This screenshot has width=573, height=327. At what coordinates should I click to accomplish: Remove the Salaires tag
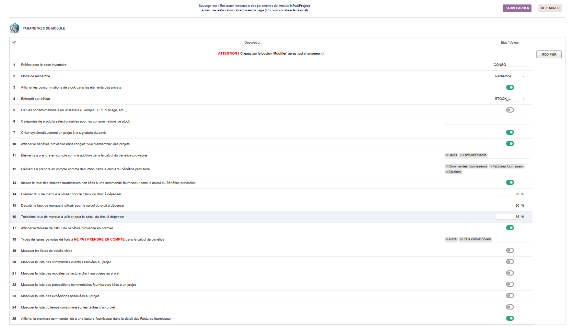[x=447, y=172]
